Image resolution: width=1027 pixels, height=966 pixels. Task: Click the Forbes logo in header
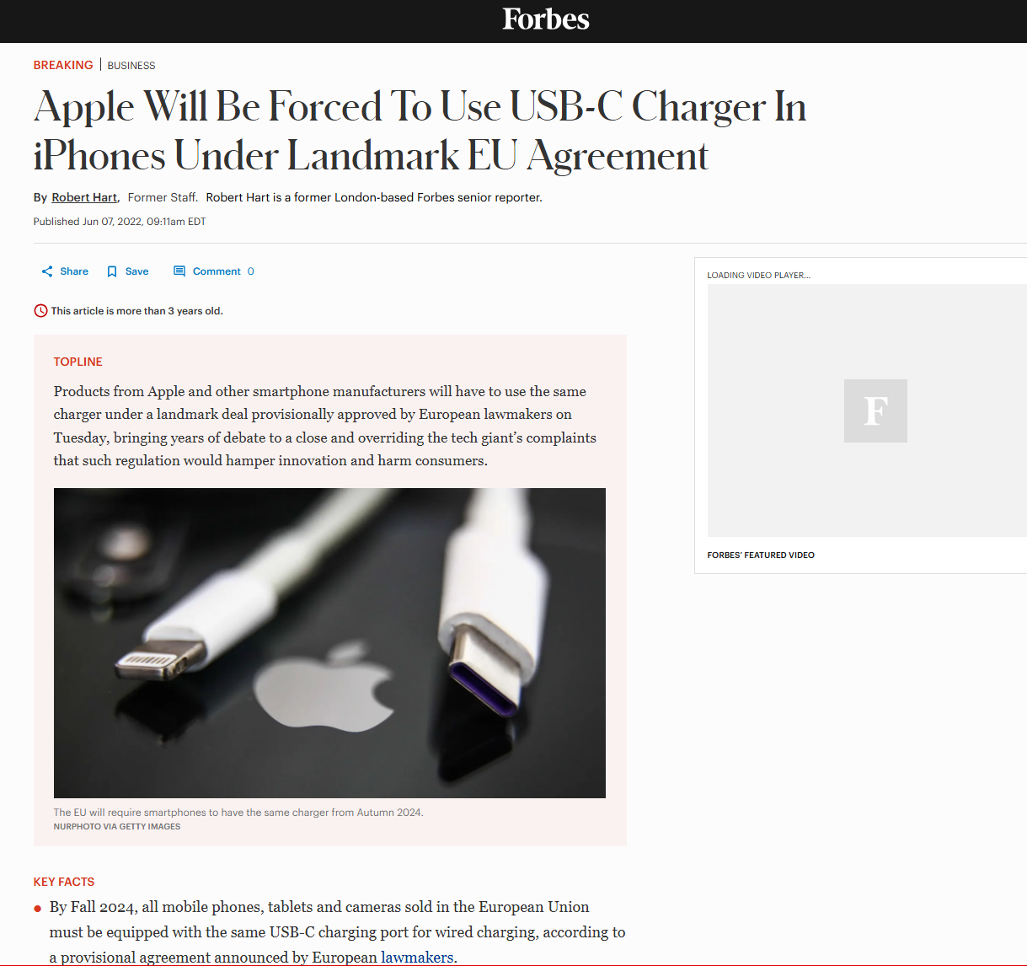point(546,19)
